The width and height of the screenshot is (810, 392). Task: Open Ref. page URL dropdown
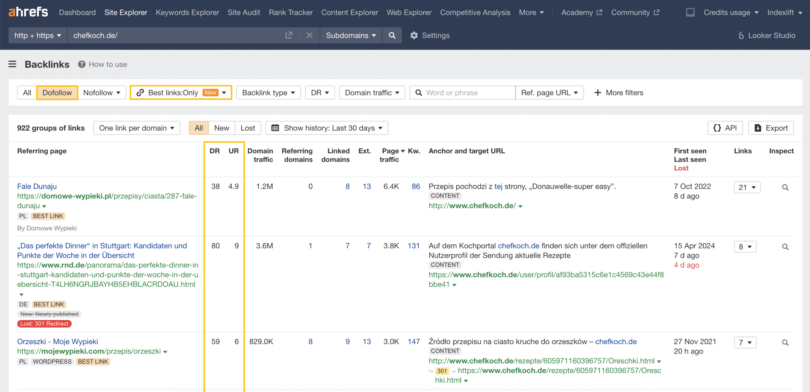point(550,93)
